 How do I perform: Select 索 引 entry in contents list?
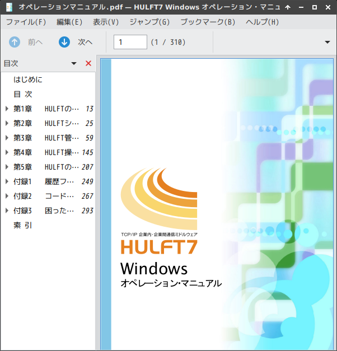[x=23, y=225]
